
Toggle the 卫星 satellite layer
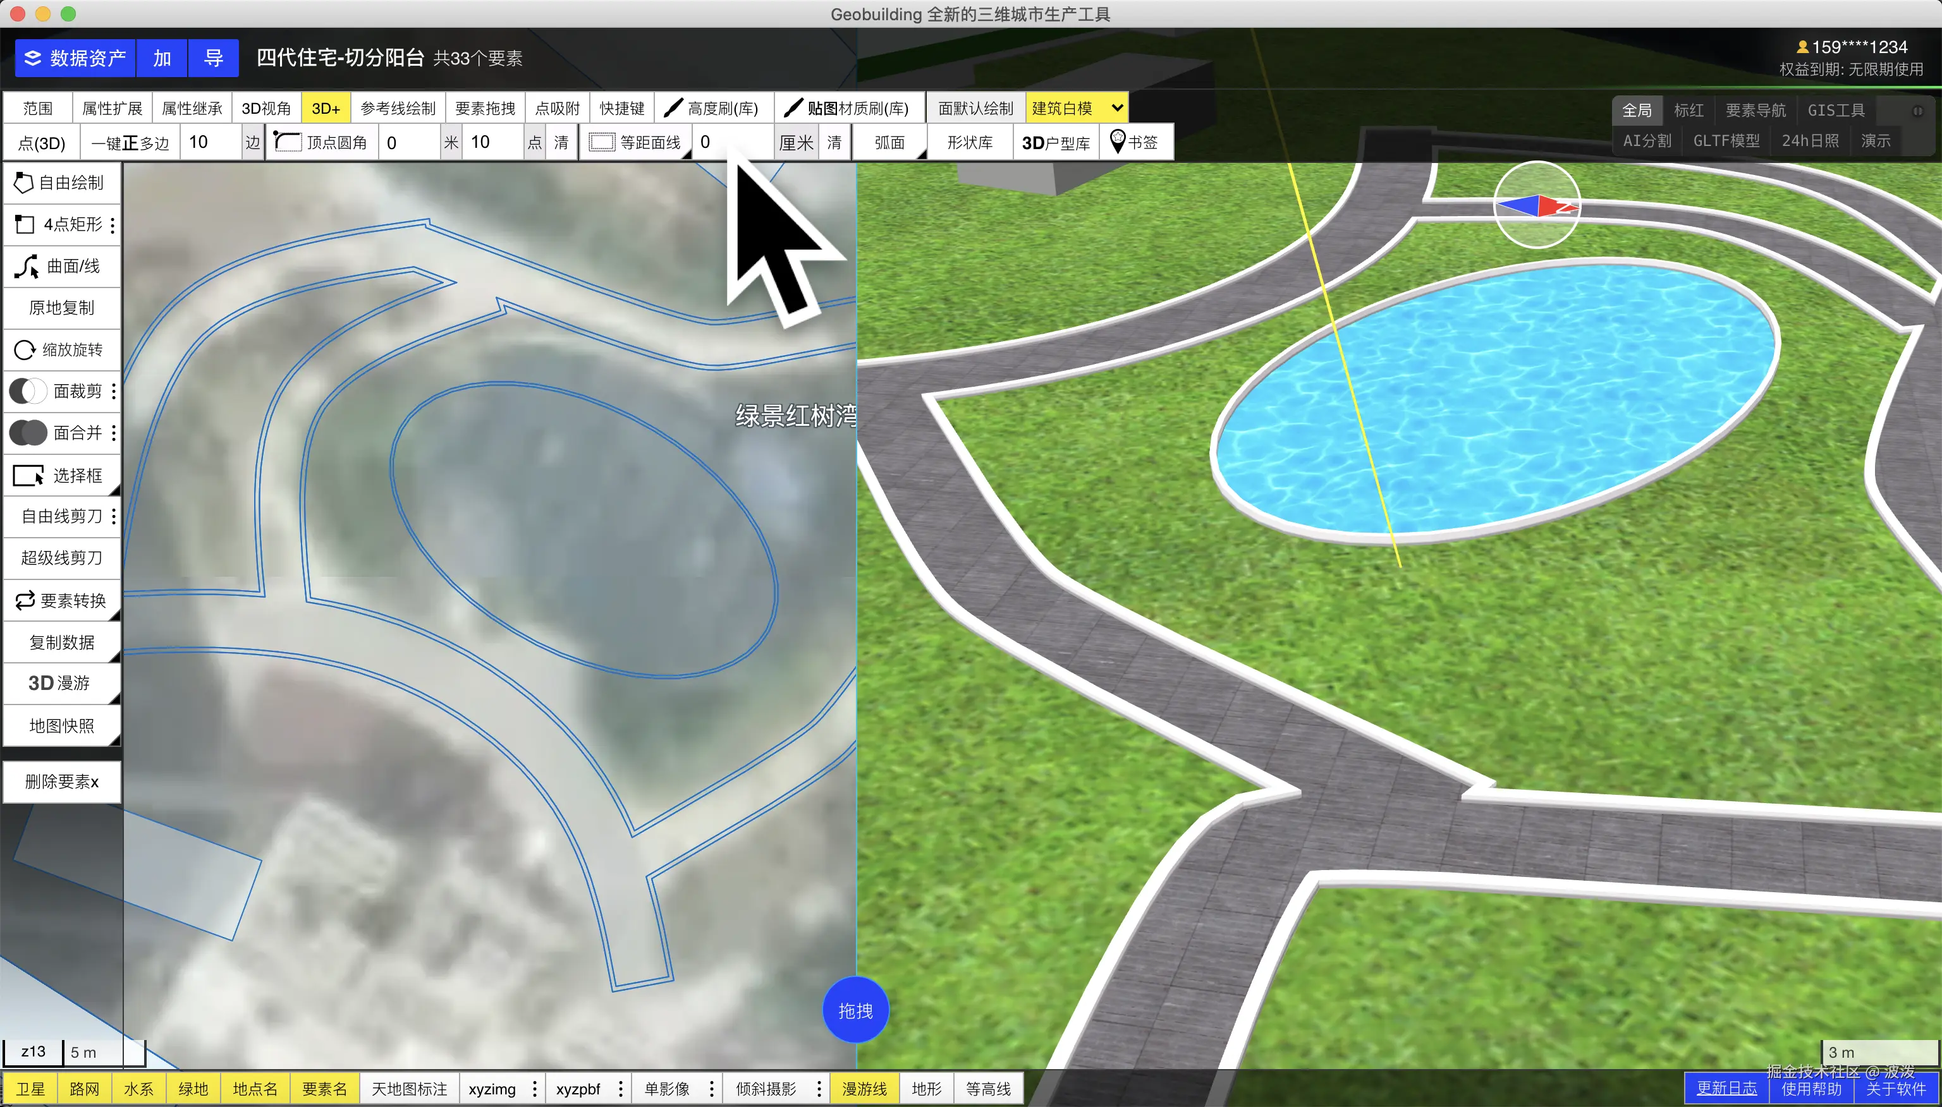click(x=30, y=1089)
